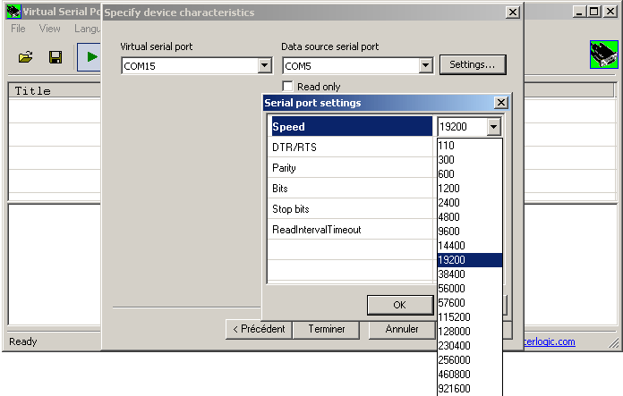Select the Bits property row
Image resolution: width=623 pixels, height=396 pixels.
point(352,189)
